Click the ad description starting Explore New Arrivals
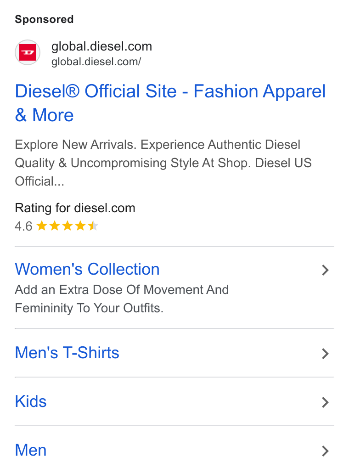Screen dimensions: 349x474 (x=163, y=163)
